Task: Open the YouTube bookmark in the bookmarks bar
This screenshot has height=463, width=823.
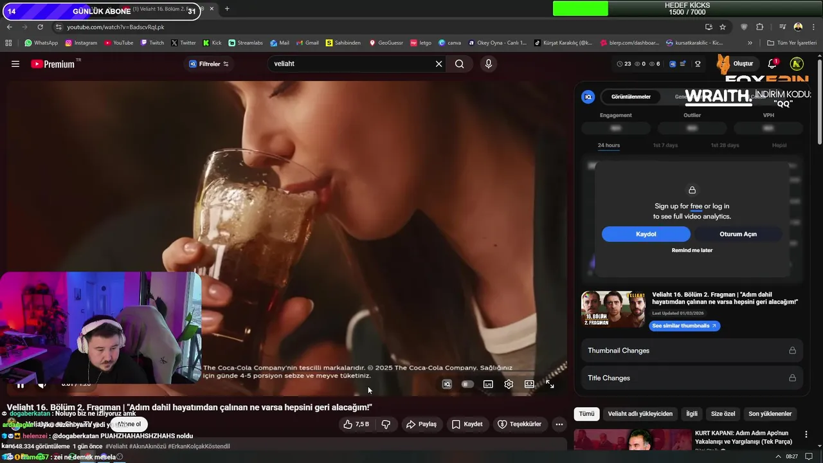Action: pos(118,43)
